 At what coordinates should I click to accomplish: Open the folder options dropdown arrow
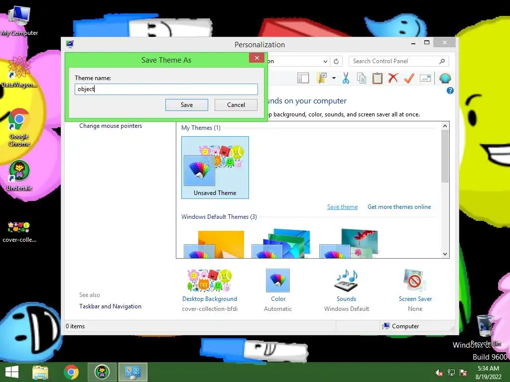pyautogui.click(x=334, y=78)
